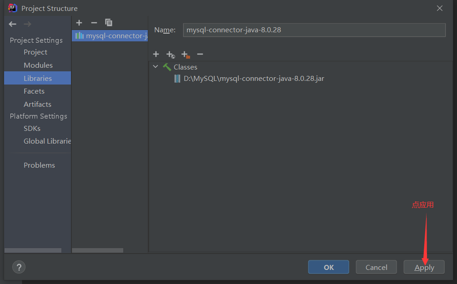Switch to the Modules settings page
Screen dimensions: 457x284
pos(38,65)
